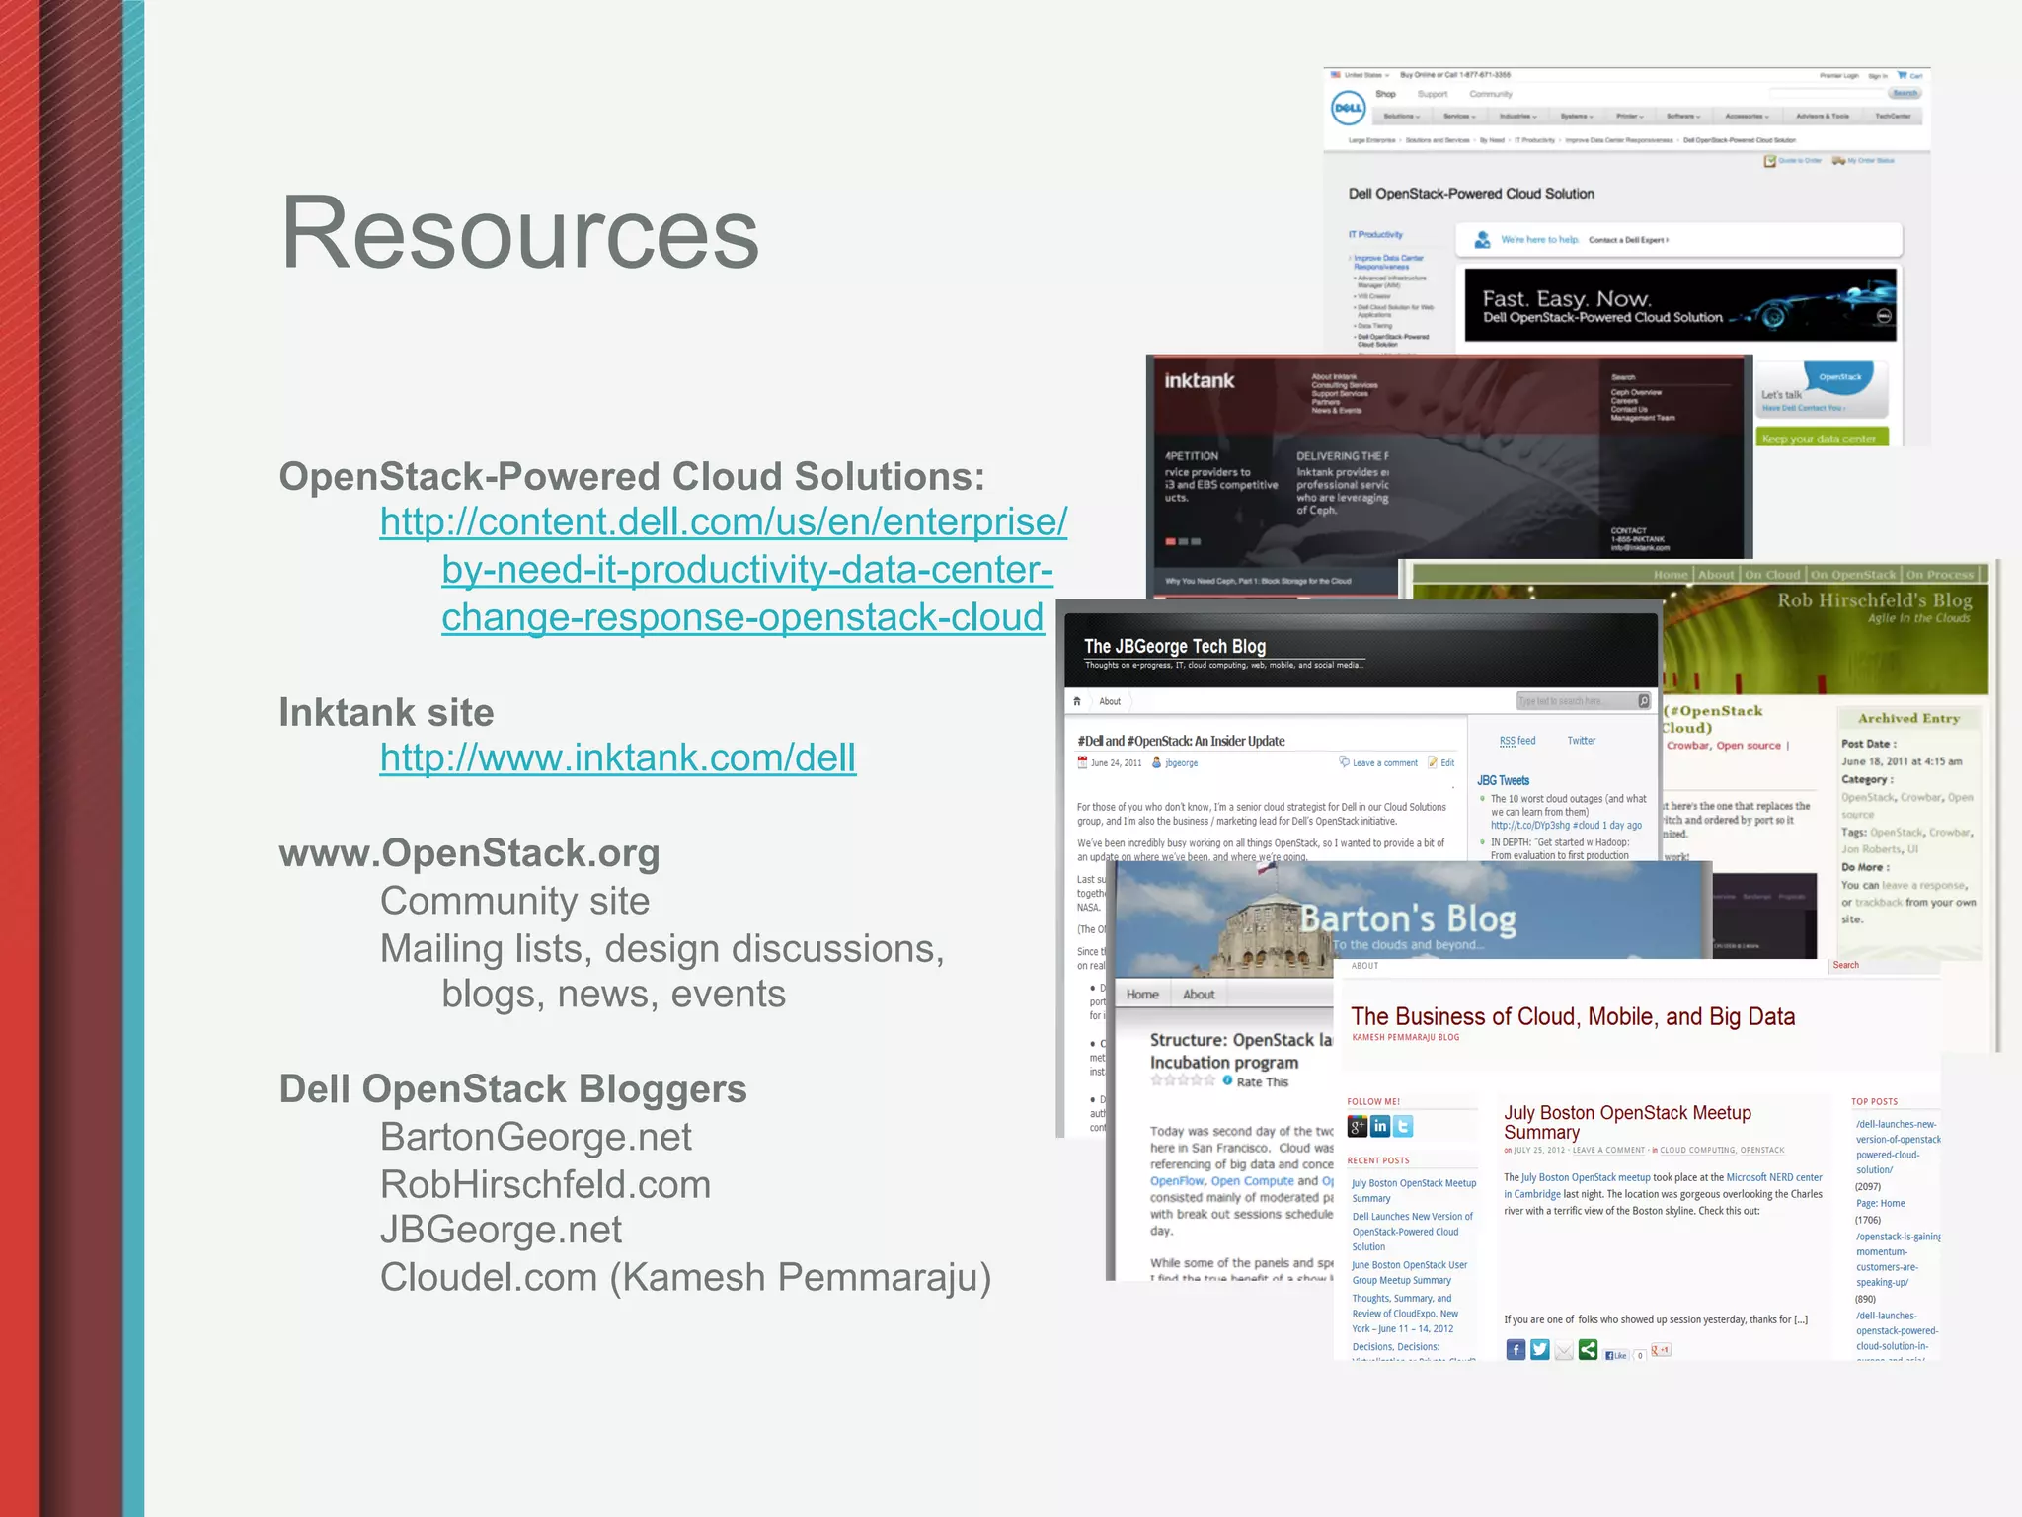Open the Shop tab on Dell site

pyautogui.click(x=1386, y=95)
